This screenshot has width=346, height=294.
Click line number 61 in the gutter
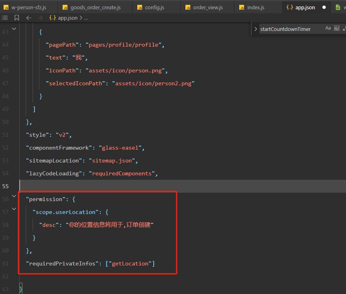(6, 263)
